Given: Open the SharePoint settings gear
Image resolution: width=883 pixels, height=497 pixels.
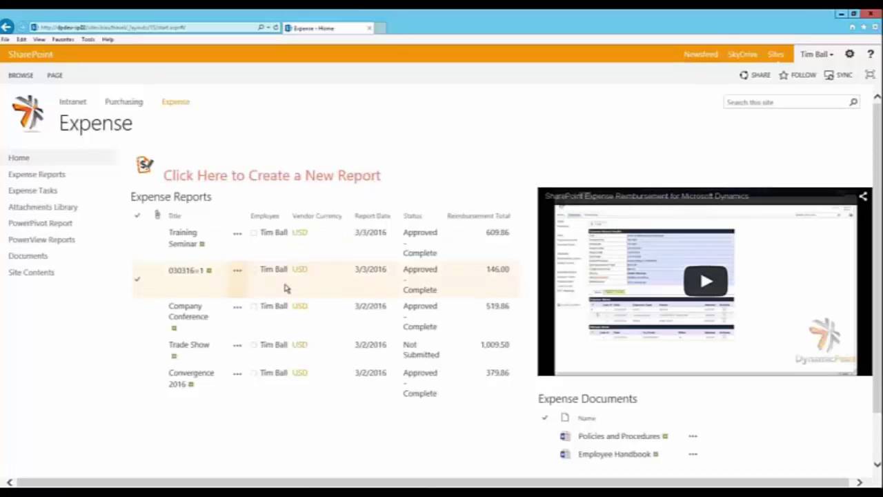Looking at the screenshot, I should 849,54.
